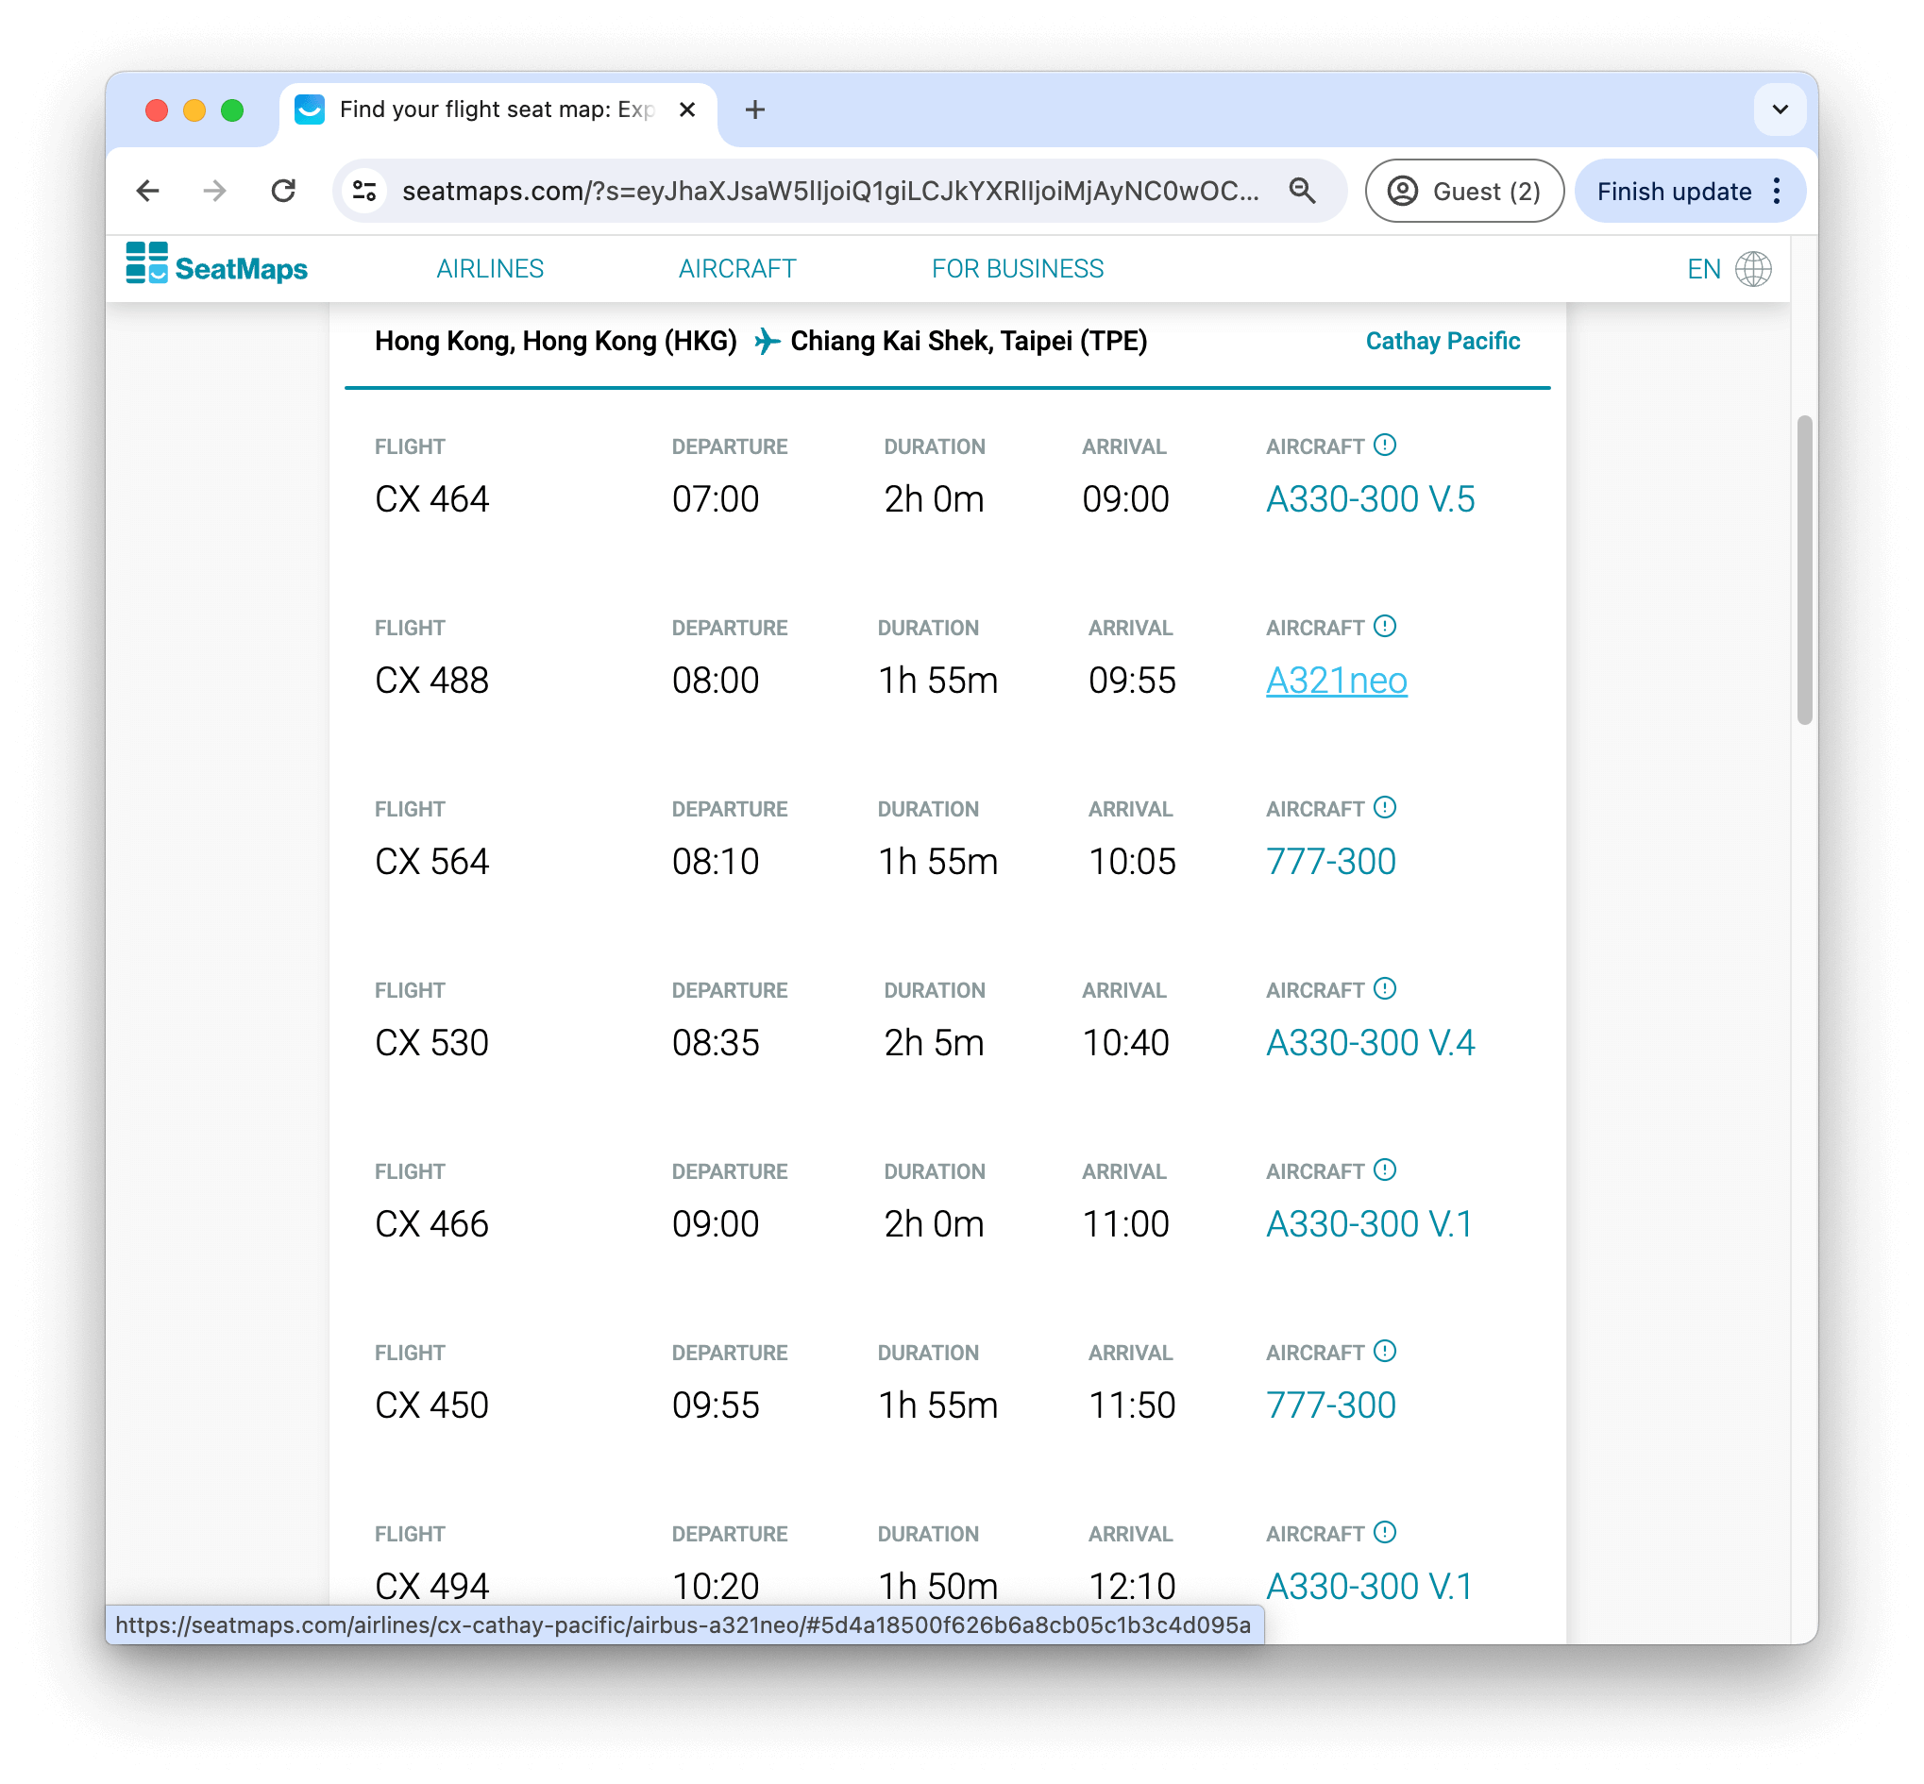Click the vertical page scrollbar thumb
Viewport: 1924px width, 1784px height.
(1803, 569)
